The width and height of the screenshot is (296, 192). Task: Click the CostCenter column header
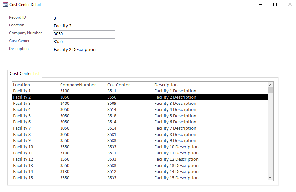tap(119, 85)
